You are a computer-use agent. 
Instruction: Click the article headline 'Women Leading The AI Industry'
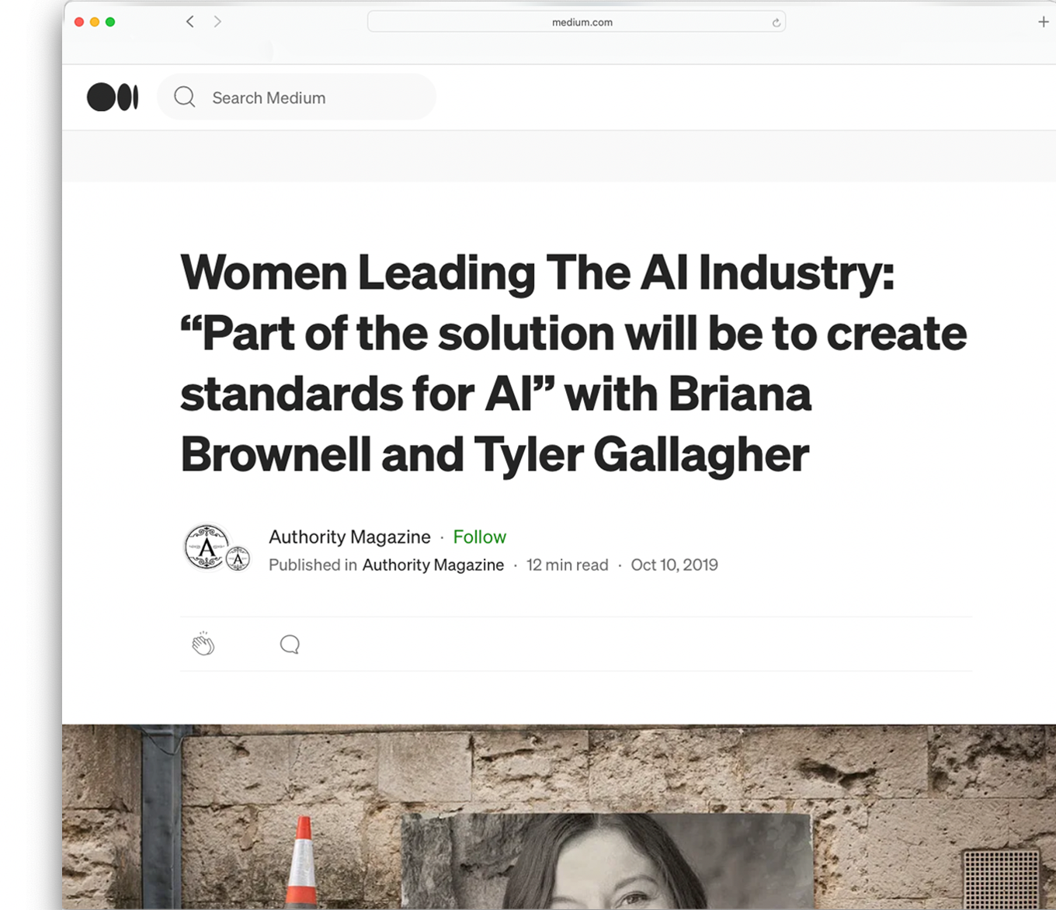[574, 363]
